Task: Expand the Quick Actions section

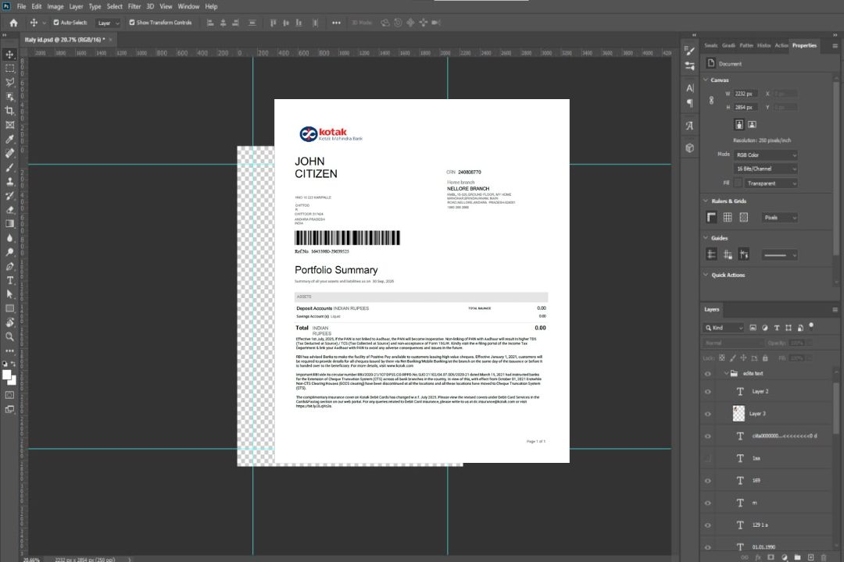Action: 706,274
